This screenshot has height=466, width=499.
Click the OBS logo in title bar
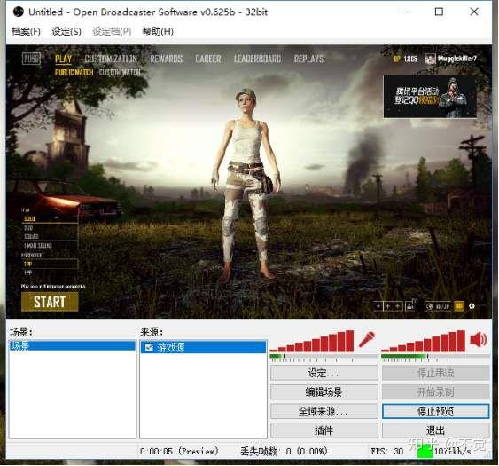(x=19, y=12)
